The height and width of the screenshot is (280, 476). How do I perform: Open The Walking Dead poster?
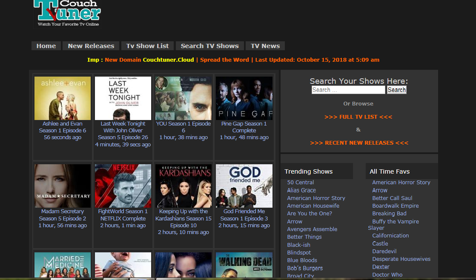244,265
